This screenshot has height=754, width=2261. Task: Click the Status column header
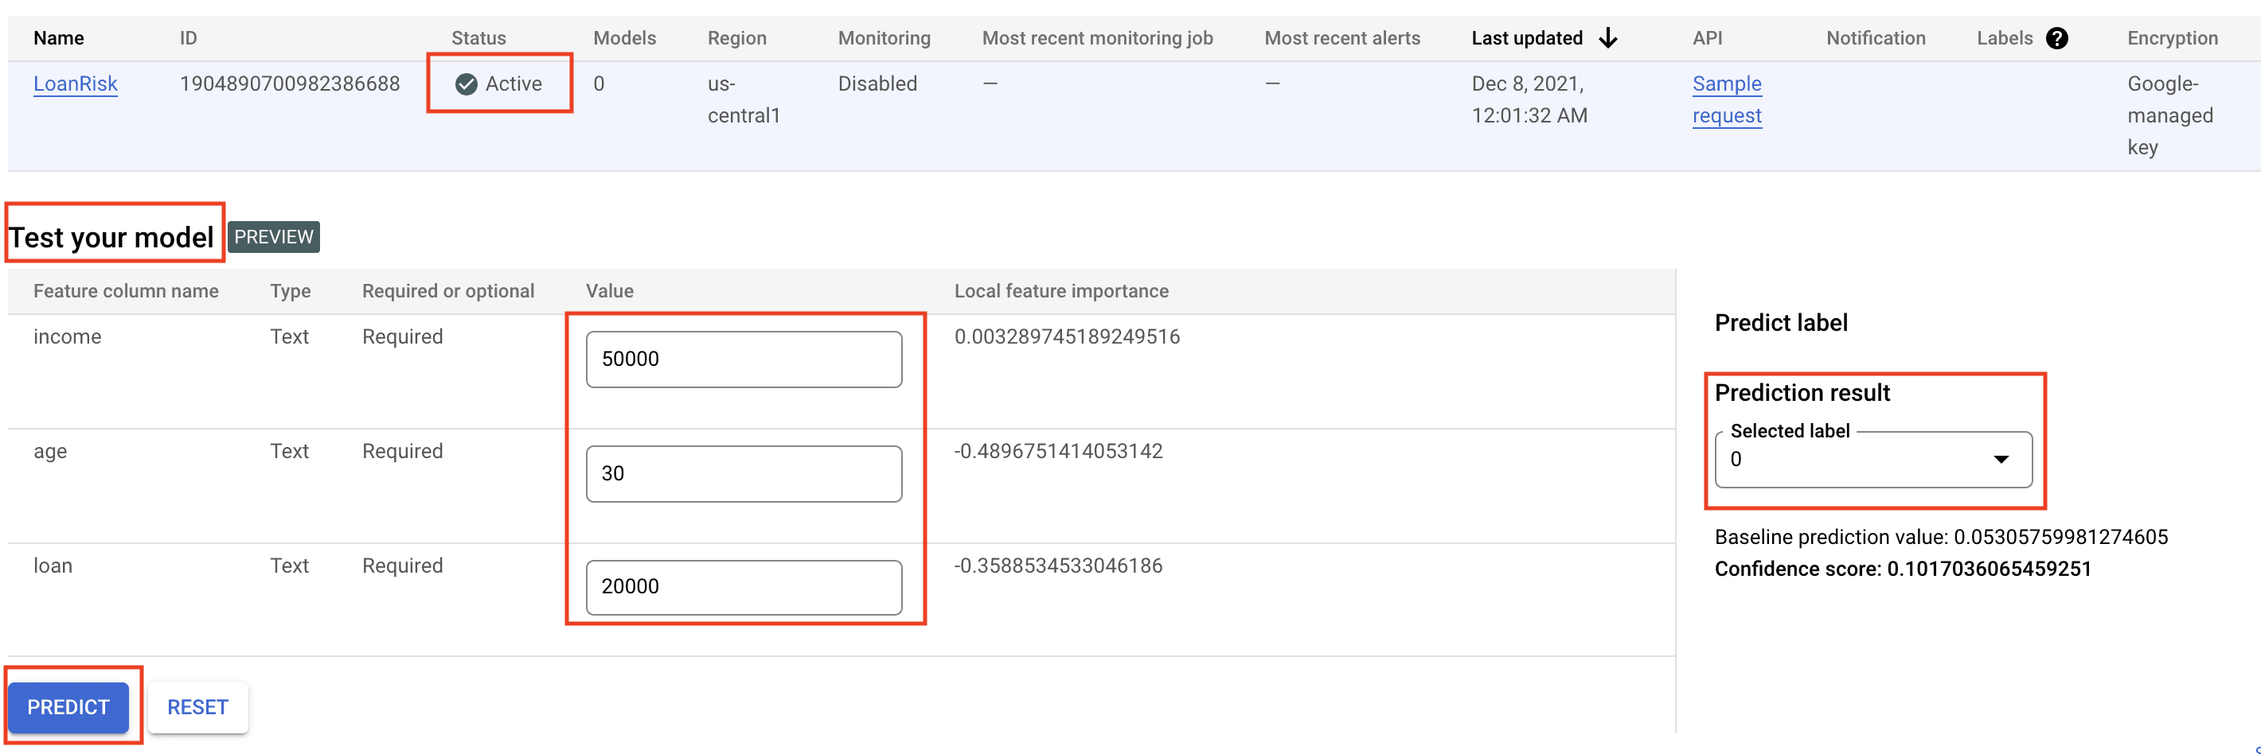(x=478, y=39)
